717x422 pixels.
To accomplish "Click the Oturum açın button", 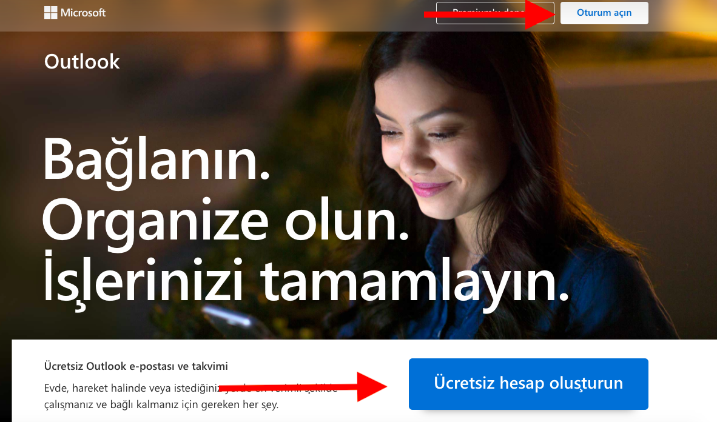I will coord(604,13).
